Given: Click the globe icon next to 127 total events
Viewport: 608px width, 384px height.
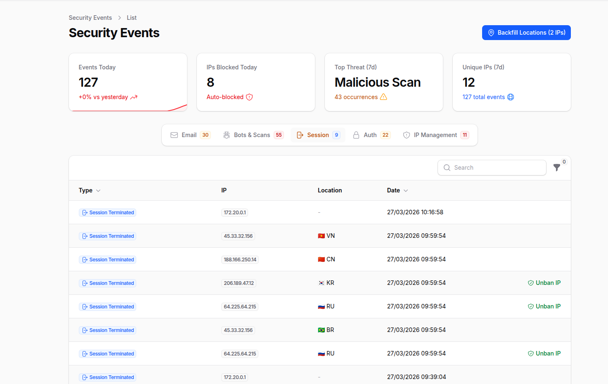Looking at the screenshot, I should [511, 97].
